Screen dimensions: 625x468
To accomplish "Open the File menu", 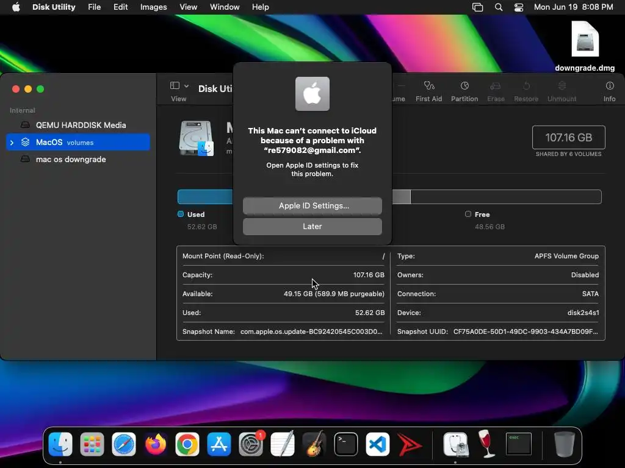I will [x=95, y=7].
